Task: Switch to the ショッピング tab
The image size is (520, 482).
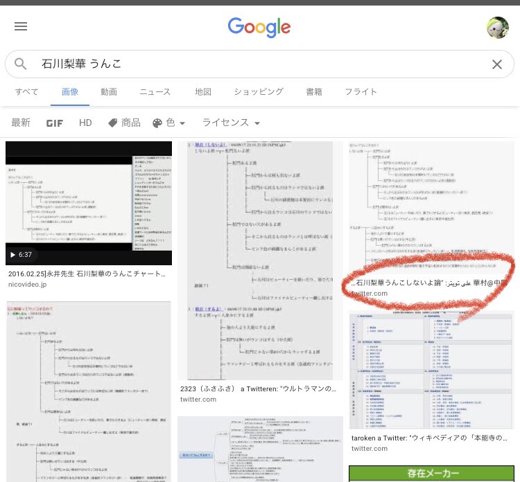Action: 259,92
